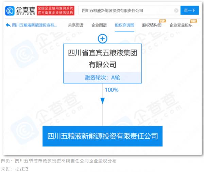Click 融资轮次: A轮 label
The width and height of the screenshot is (204, 172).
tap(103, 78)
